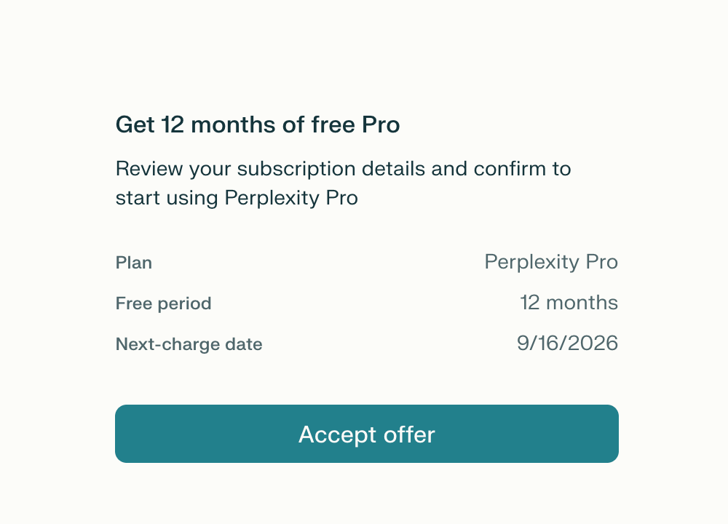Click the word "Get" in the heading

tap(135, 125)
